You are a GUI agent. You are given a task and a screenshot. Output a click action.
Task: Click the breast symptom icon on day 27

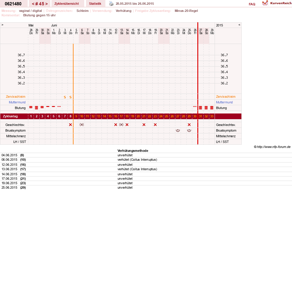pyautogui.click(x=178, y=130)
